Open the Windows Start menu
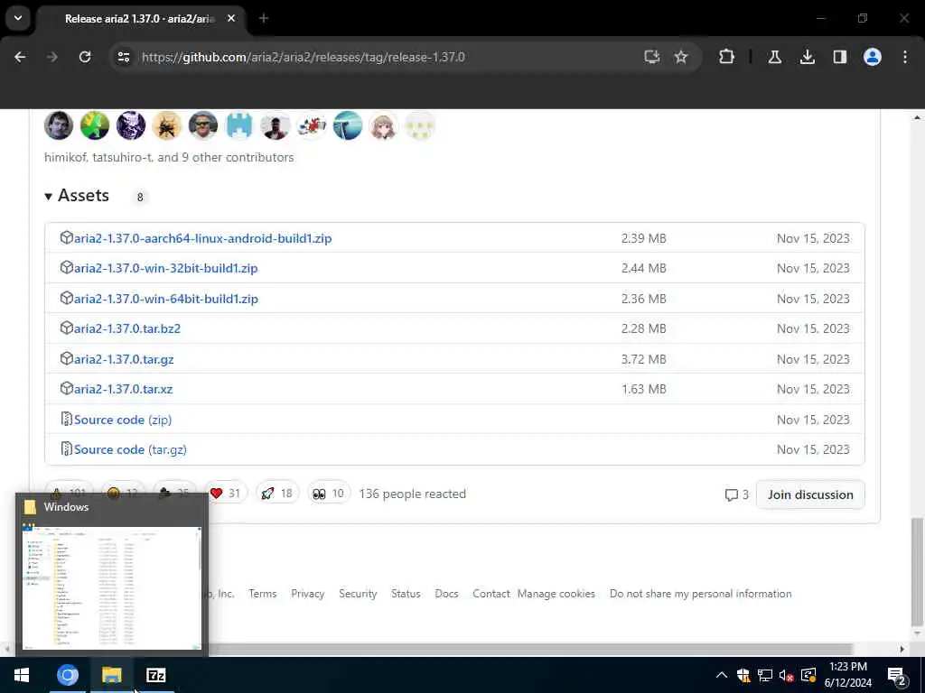The height and width of the screenshot is (693, 925). point(22,675)
